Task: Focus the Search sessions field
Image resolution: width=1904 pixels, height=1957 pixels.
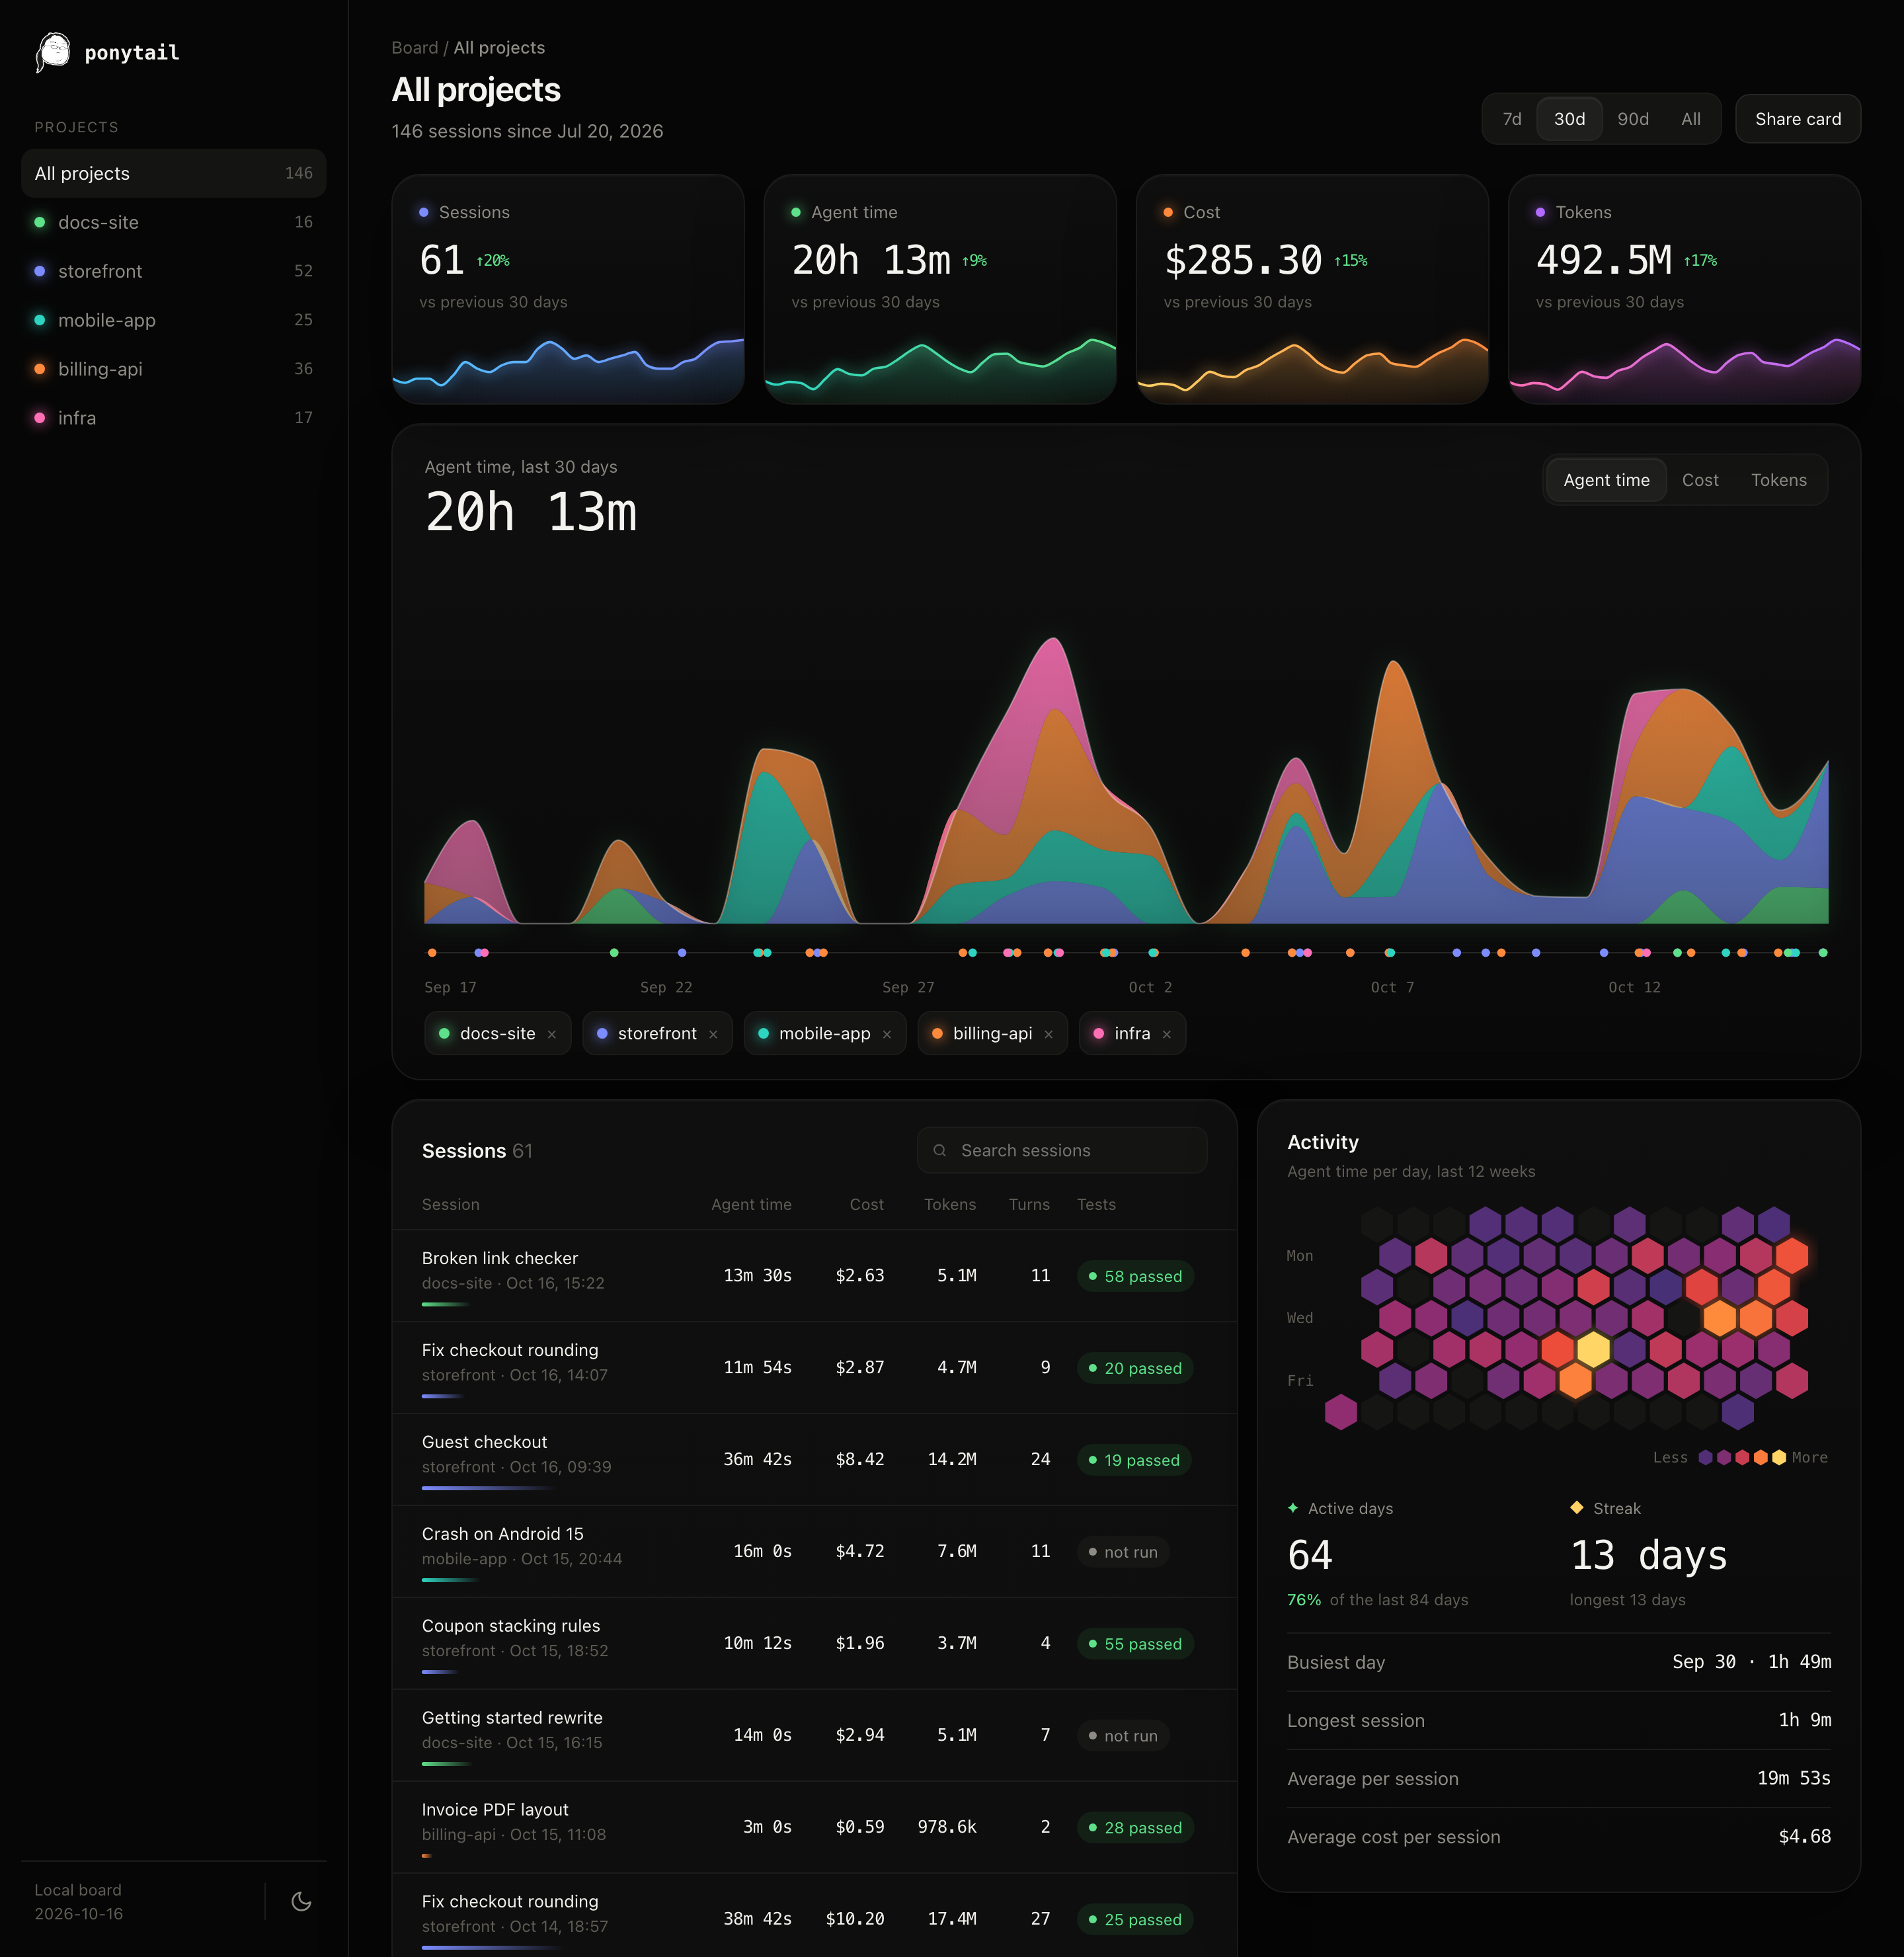Action: [x=1061, y=1150]
